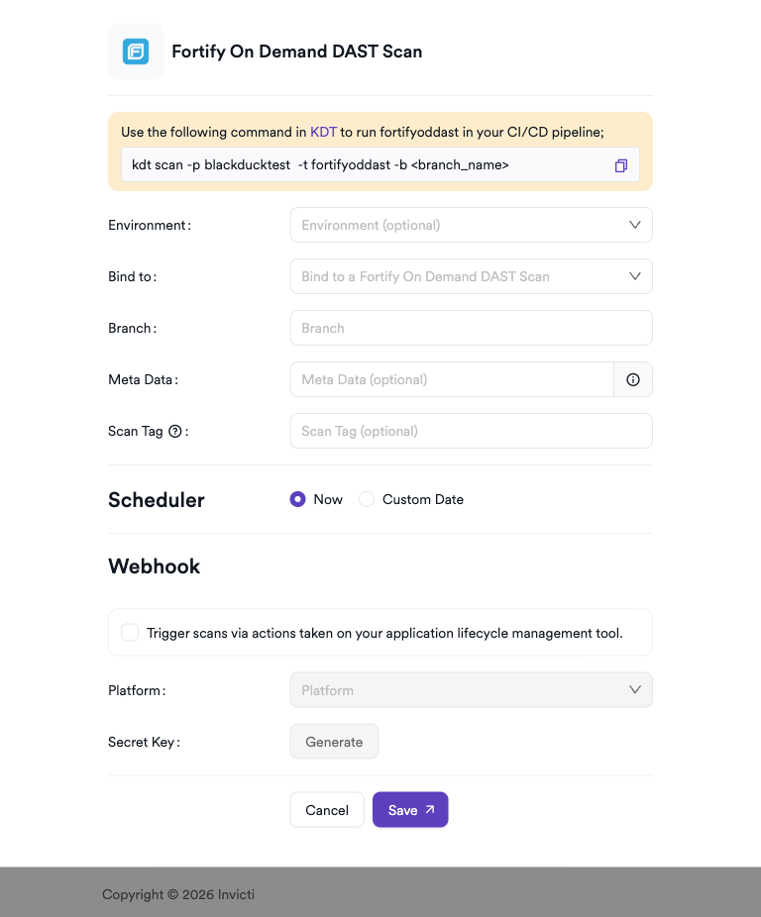The image size is (761, 917).
Task: Click the Bind to chevron arrow
Action: 635,276
